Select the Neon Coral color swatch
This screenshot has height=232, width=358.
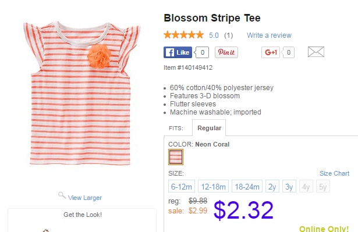coord(176,157)
